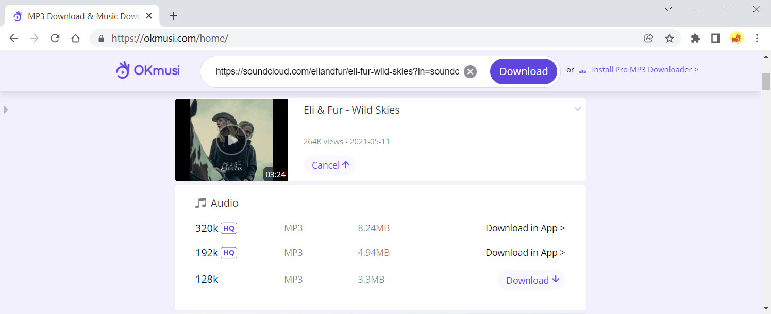
Task: Open the Extensions puzzle icon
Action: coord(695,38)
